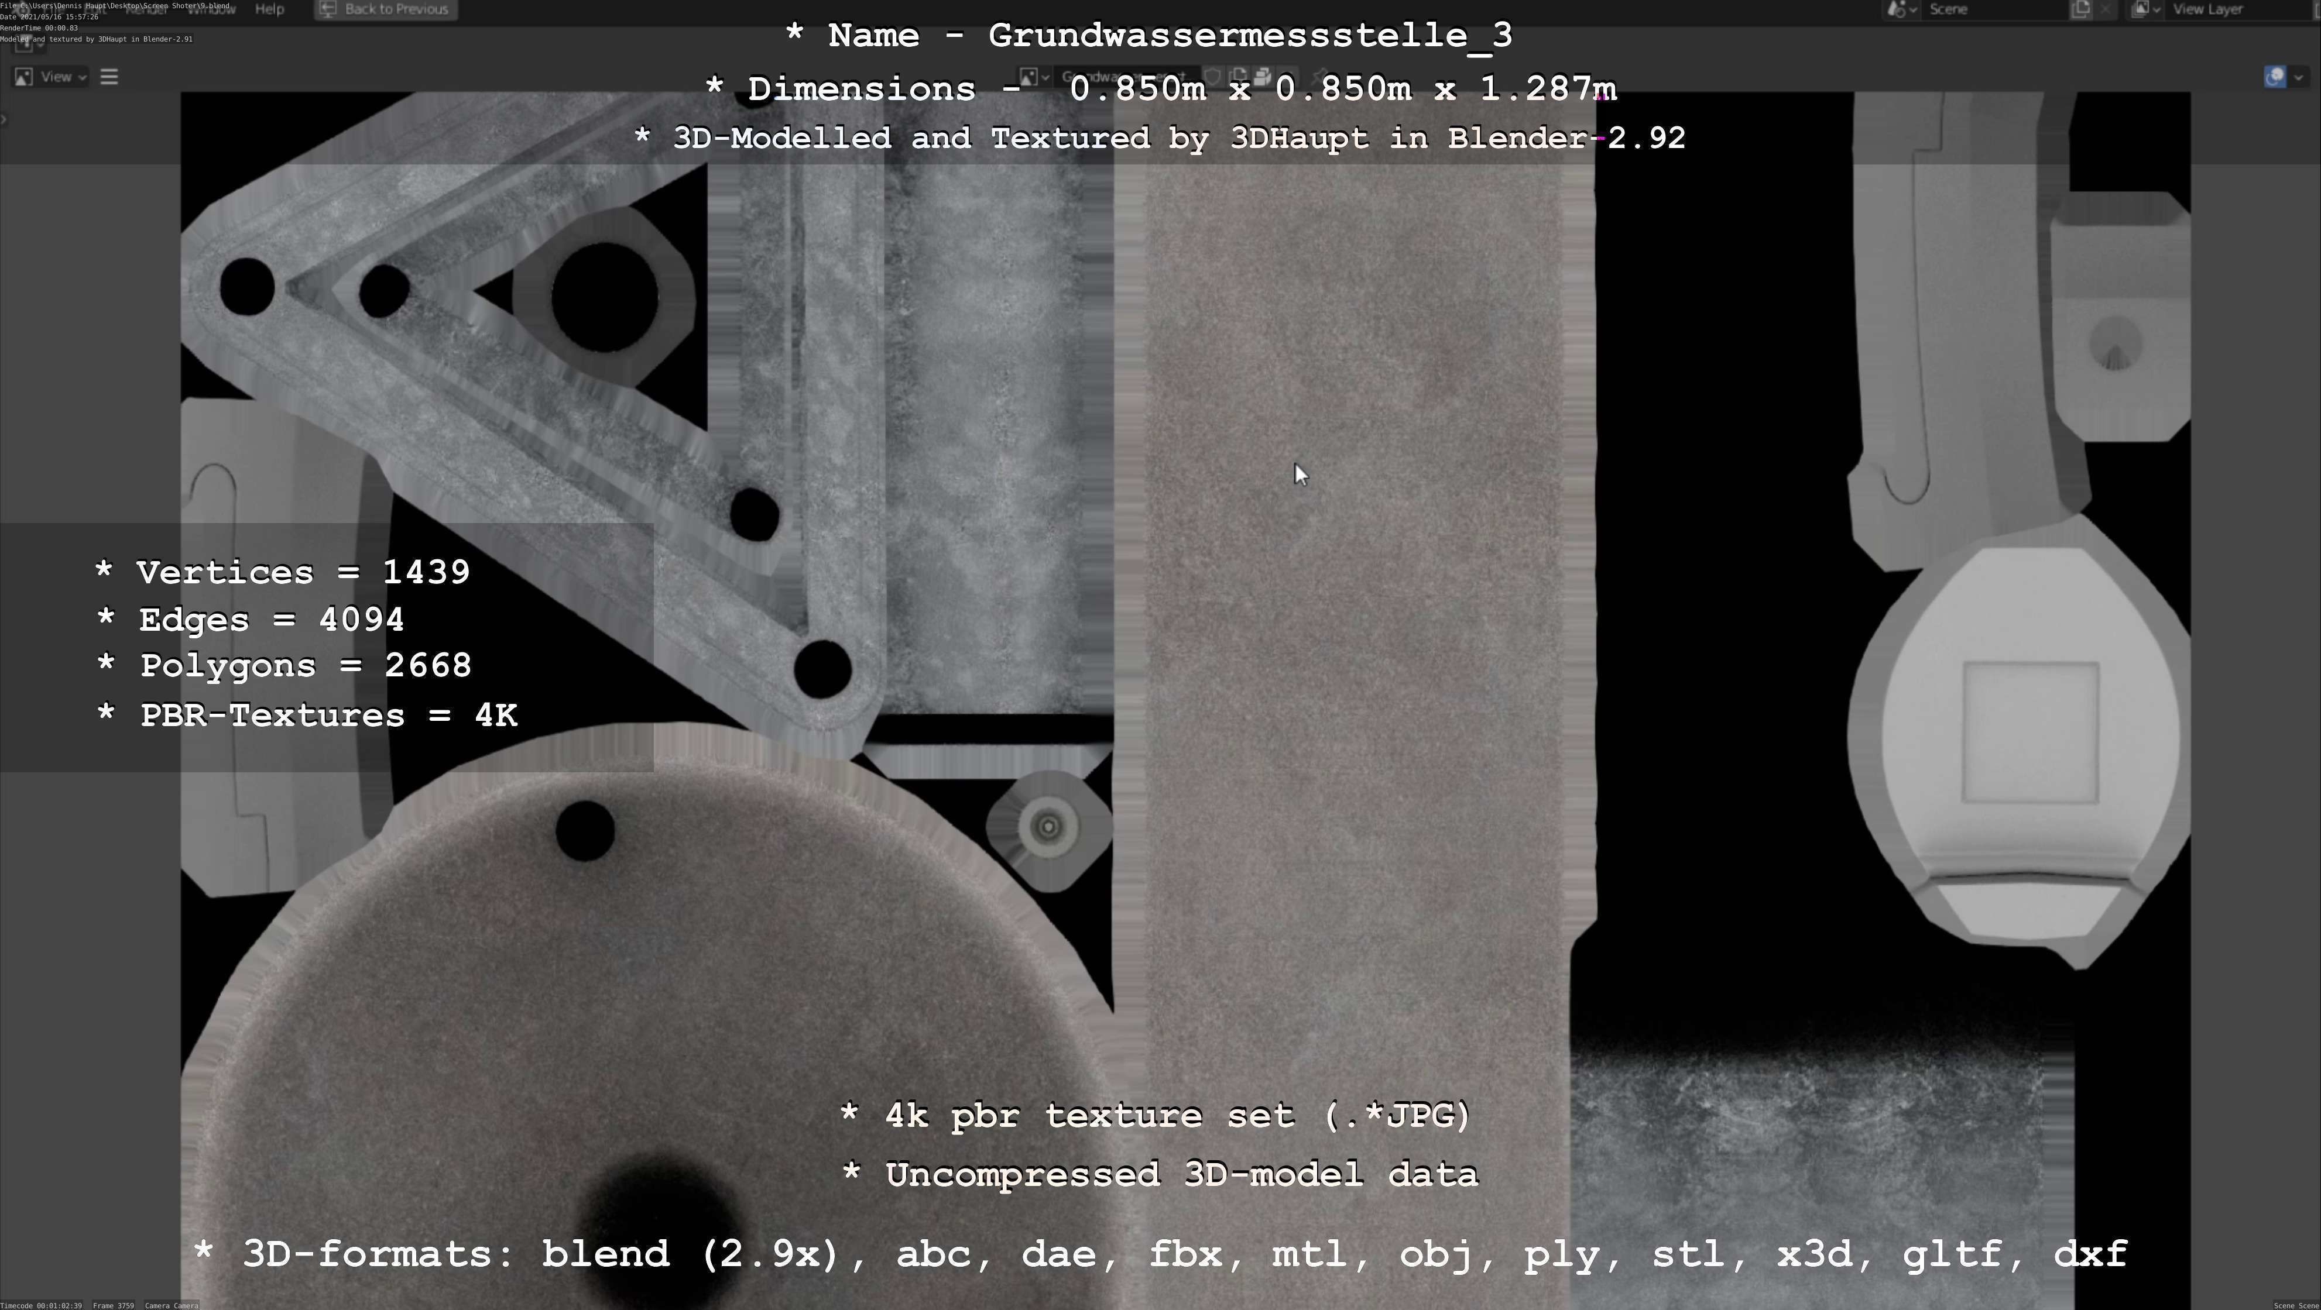Expand the left toolbar region arrow
Screen dimensions: 2321x1310
coord(4,119)
